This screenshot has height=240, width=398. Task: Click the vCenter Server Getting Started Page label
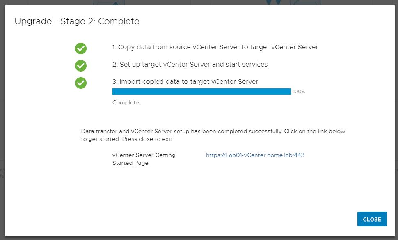[144, 159]
